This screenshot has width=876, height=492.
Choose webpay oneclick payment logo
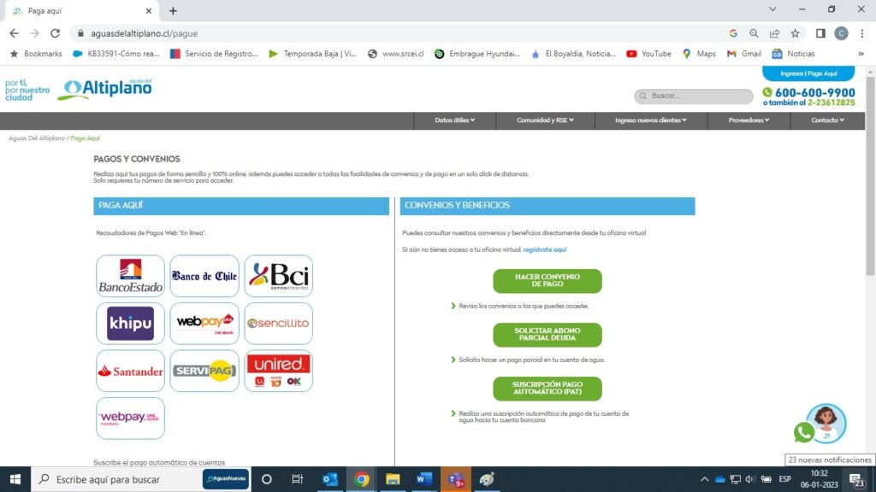tap(130, 419)
